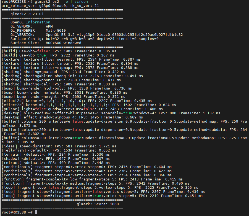Click the '[jellyfish] <default>' result line
Screen dimensions: 249x216
point(59,150)
